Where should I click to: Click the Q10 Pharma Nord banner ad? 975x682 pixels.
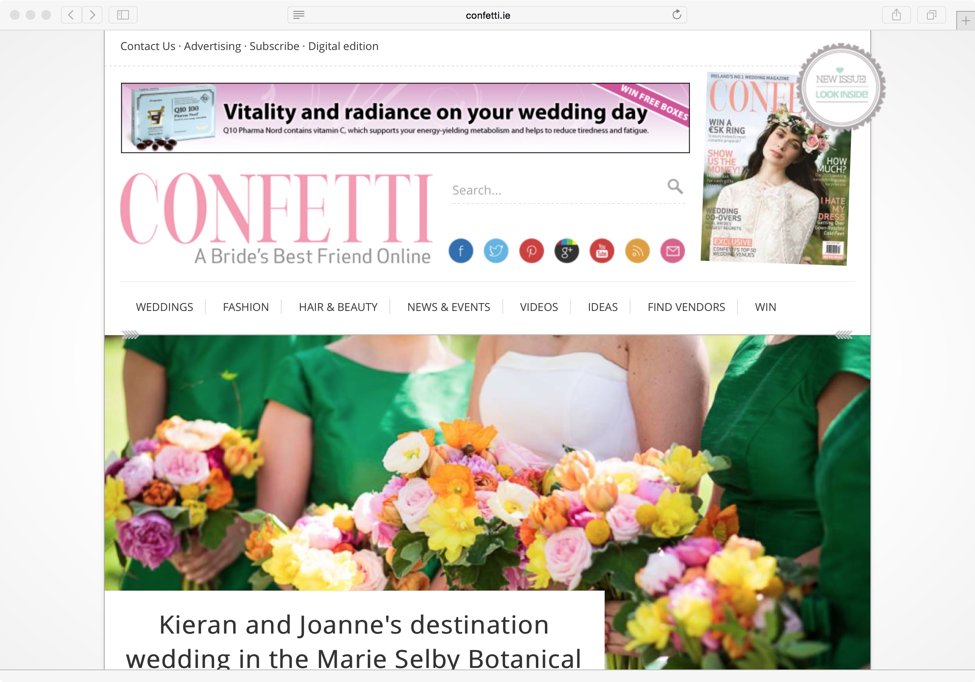pyautogui.click(x=405, y=118)
